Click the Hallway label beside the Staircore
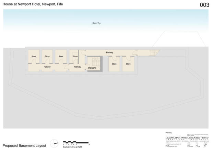Image resolution: width=212 pixels, height=150 pixels. [x=78, y=67]
